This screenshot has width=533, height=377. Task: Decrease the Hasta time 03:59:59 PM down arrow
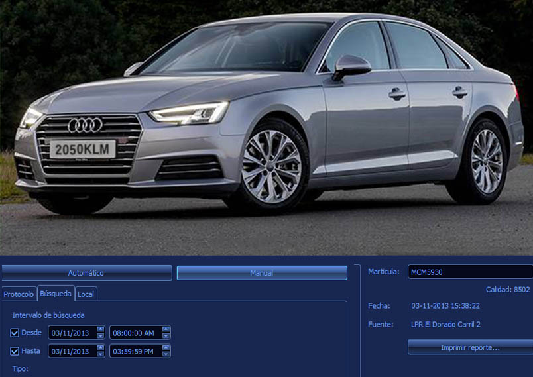(166, 354)
